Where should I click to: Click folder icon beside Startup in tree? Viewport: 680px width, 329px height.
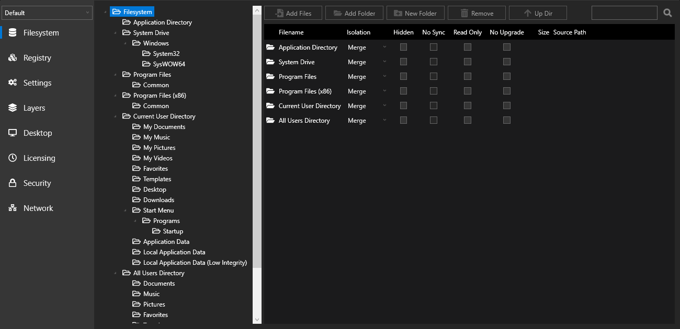point(156,231)
